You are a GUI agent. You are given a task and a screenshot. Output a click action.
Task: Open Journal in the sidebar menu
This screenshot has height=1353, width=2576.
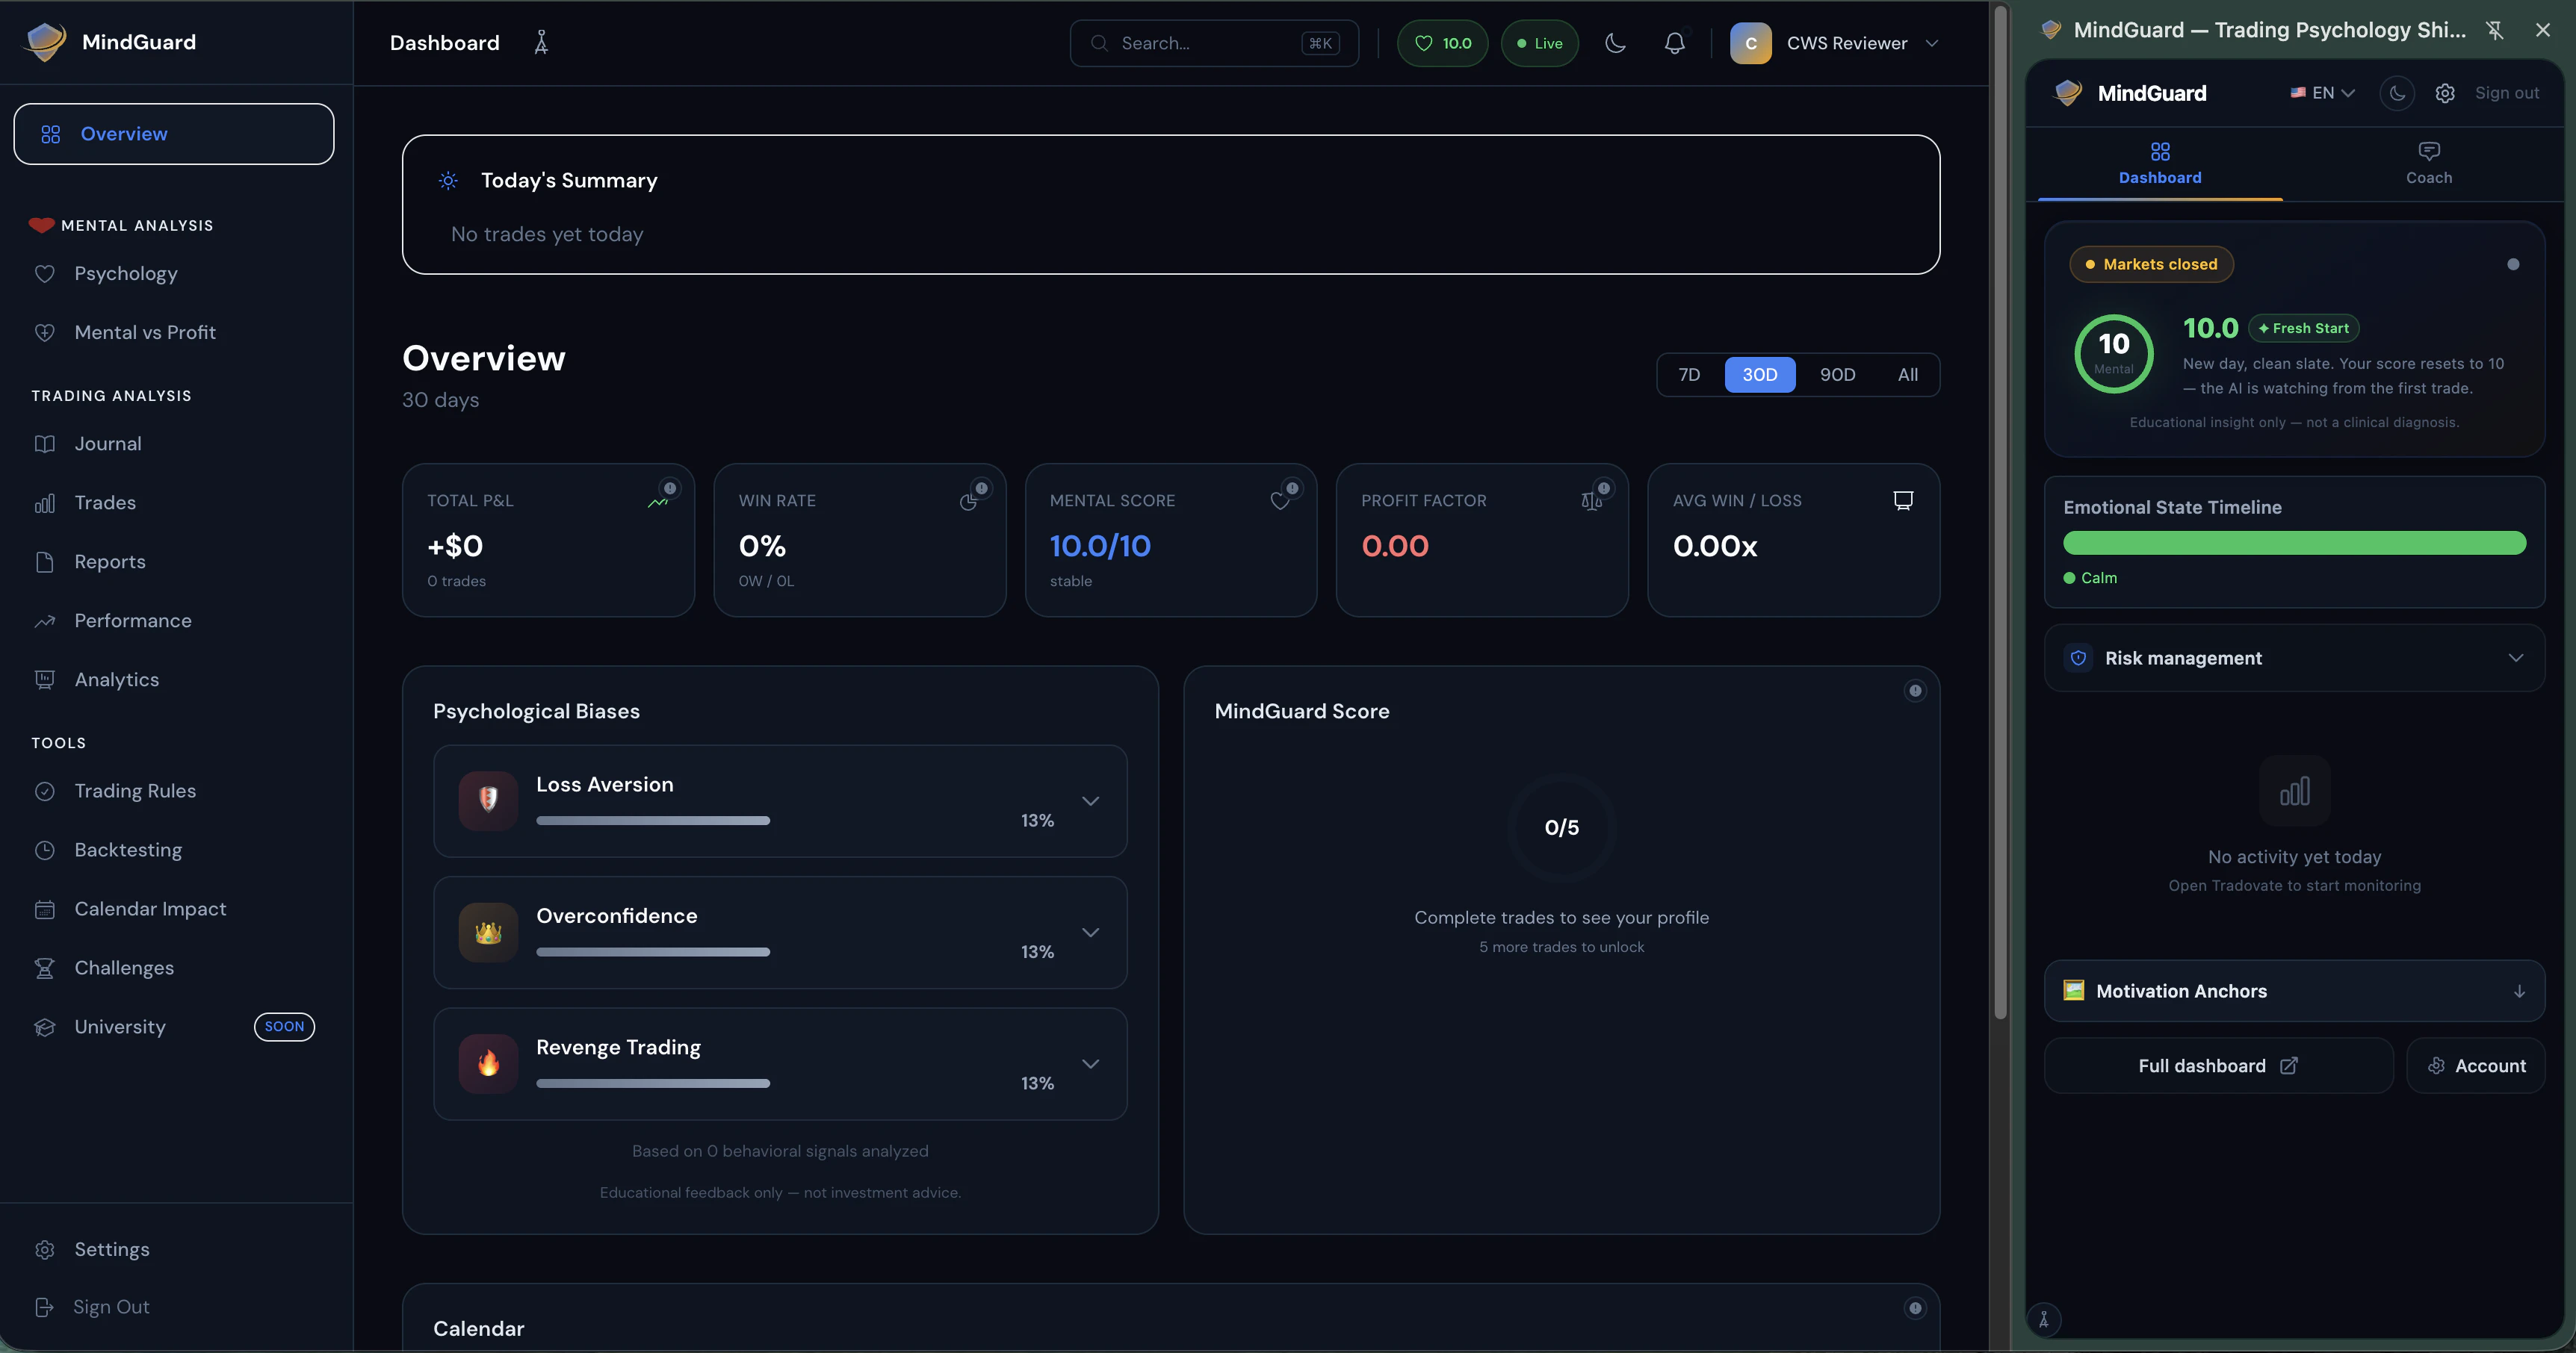tap(108, 444)
